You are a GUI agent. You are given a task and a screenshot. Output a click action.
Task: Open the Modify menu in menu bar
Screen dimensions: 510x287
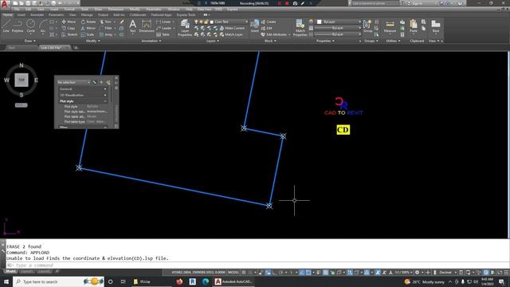[x=135, y=10]
